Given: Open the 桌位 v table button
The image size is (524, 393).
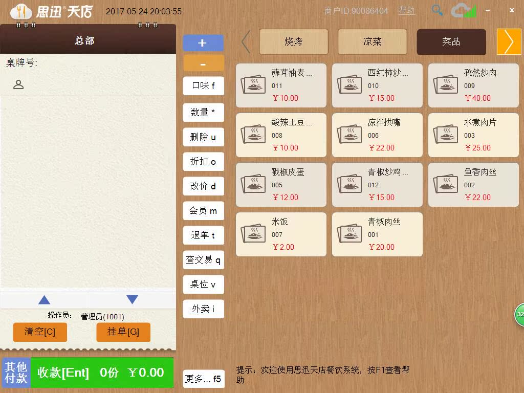Looking at the screenshot, I should pos(204,285).
